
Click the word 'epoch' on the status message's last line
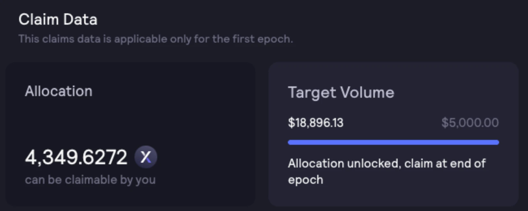pos(305,180)
